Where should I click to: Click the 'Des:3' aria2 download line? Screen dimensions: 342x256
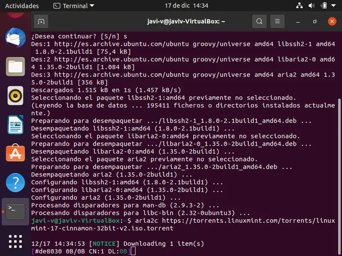183,79
